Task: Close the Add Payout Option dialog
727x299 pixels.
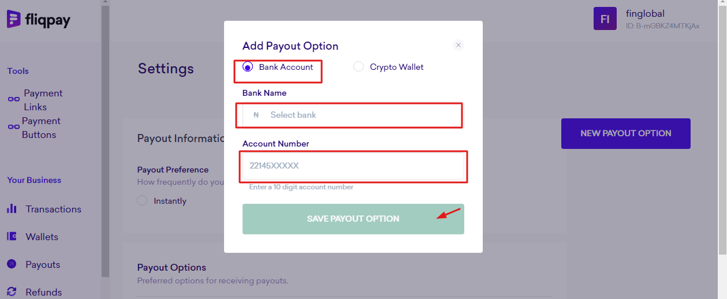Action: tap(458, 45)
